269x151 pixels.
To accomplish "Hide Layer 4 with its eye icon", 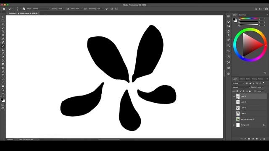I will [234, 96].
